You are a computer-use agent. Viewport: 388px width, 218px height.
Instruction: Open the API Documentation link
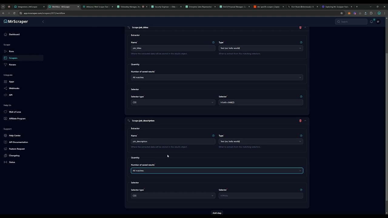click(x=18, y=142)
